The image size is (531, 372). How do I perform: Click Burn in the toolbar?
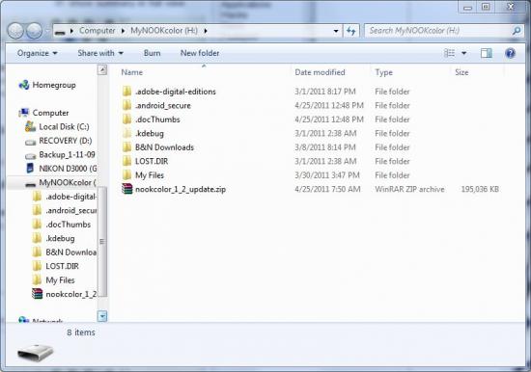click(x=152, y=53)
